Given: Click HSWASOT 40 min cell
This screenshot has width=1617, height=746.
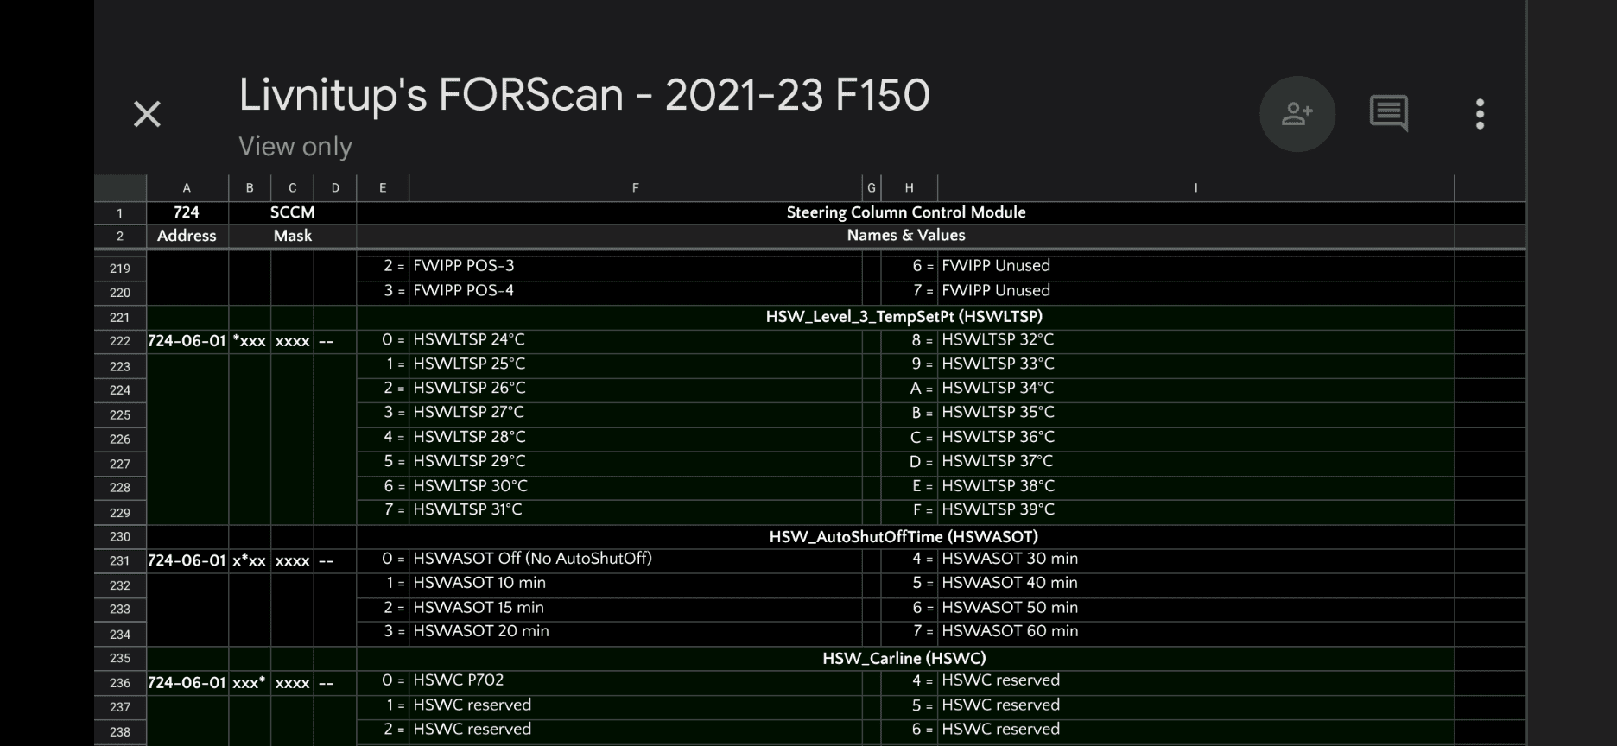Looking at the screenshot, I should [x=1195, y=584].
